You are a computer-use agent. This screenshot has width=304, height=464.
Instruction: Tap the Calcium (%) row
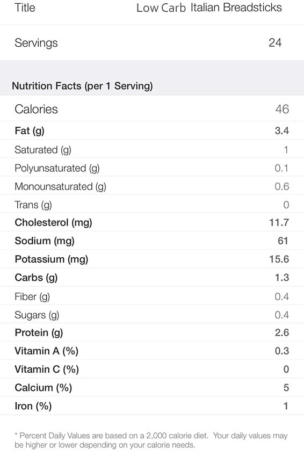[x=152, y=387]
